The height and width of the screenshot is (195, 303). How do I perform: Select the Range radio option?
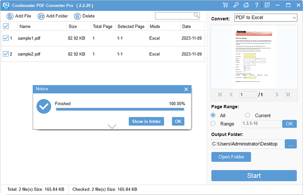[x=213, y=123]
